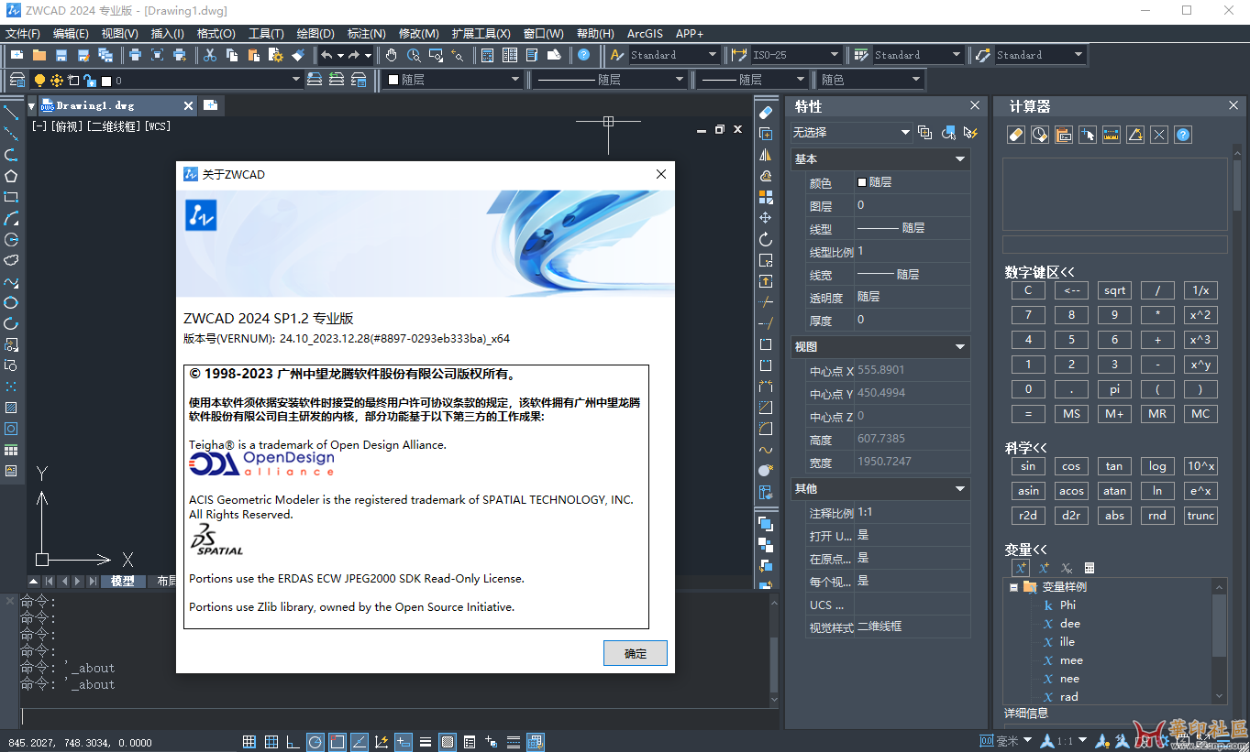Select the Arc drawing tool
1250x752 pixels.
coord(11,219)
